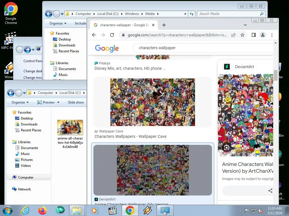The image size is (289, 216).
Task: Go back in the lower Explorer window
Action: pos(11,93)
